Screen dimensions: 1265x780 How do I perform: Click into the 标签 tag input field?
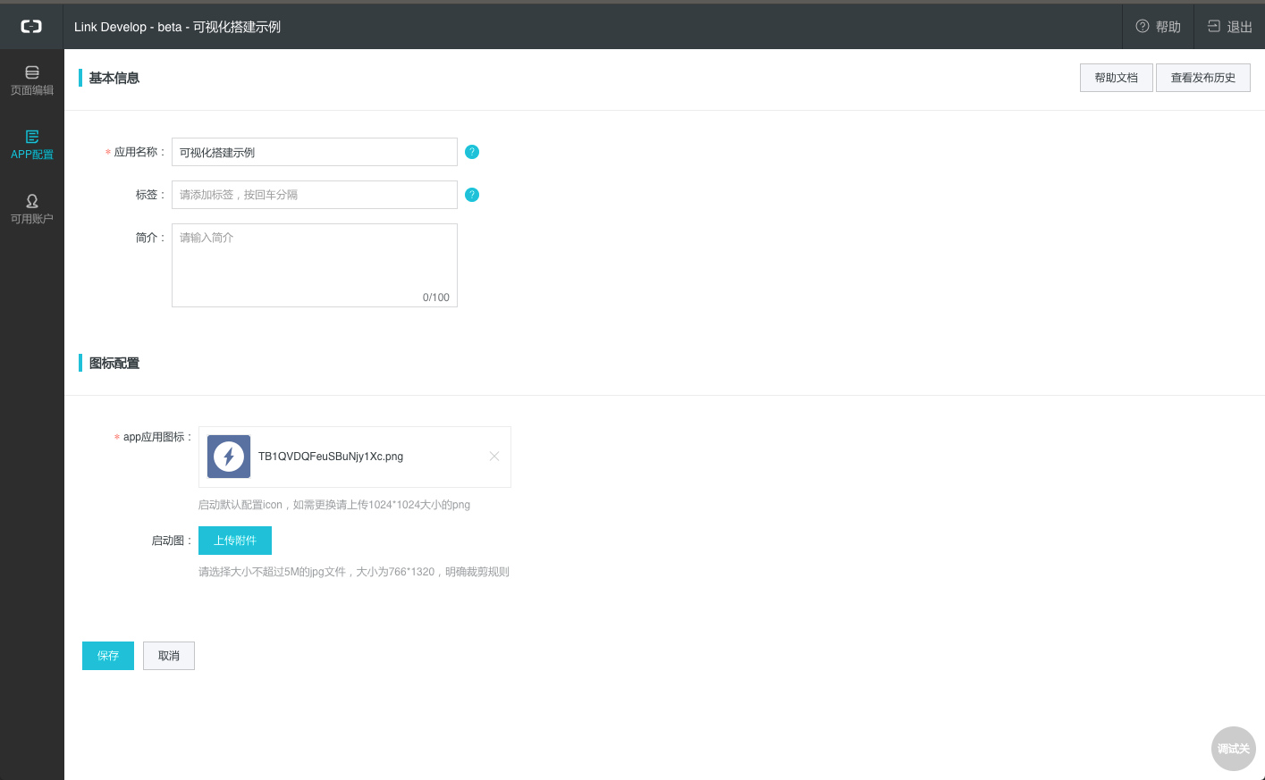315,195
